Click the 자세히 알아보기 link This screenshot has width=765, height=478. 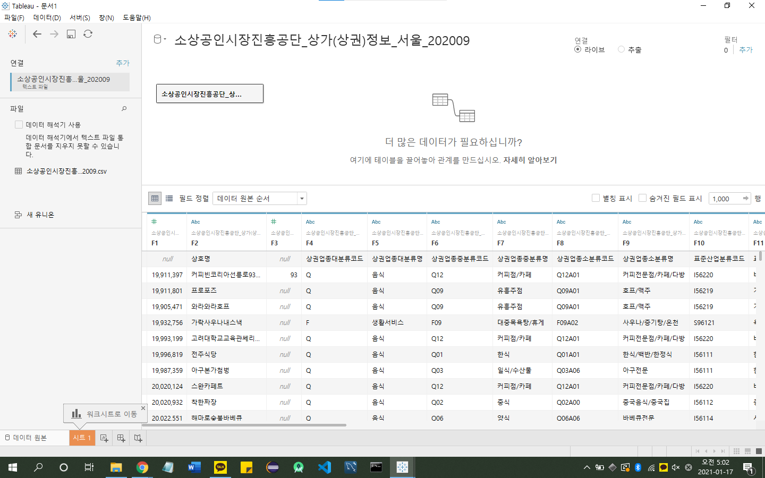[530, 160]
